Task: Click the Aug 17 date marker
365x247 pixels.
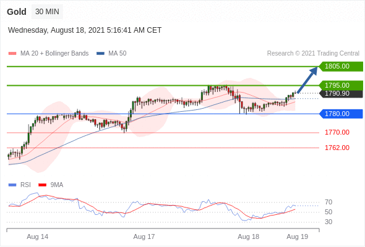Action: [144, 237]
